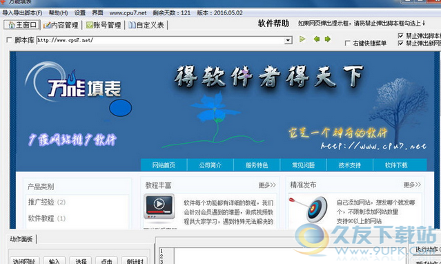The width and height of the screenshot is (441, 264).
Task: Open the 常见问题 navigation link
Action: [303, 165]
